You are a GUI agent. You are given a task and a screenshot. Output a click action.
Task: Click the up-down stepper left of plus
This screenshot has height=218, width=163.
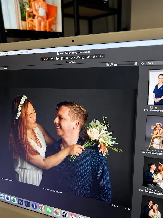(x=2, y=69)
